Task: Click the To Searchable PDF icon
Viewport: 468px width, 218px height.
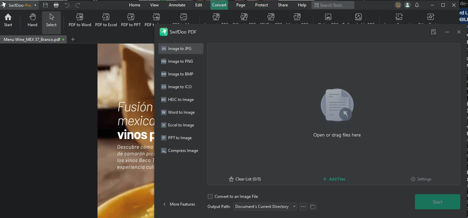Action: click(x=358, y=17)
